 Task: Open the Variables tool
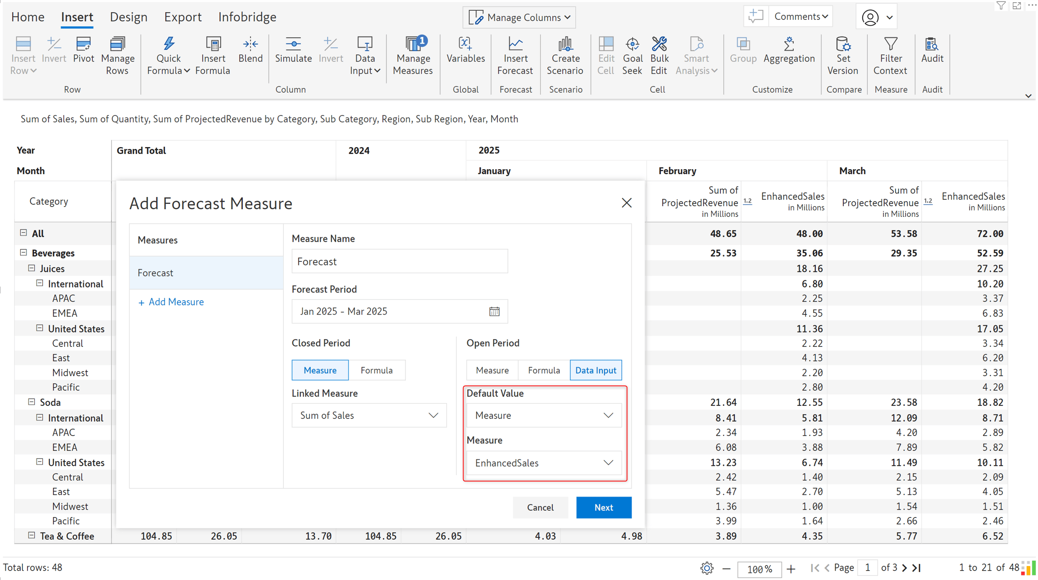[465, 50]
